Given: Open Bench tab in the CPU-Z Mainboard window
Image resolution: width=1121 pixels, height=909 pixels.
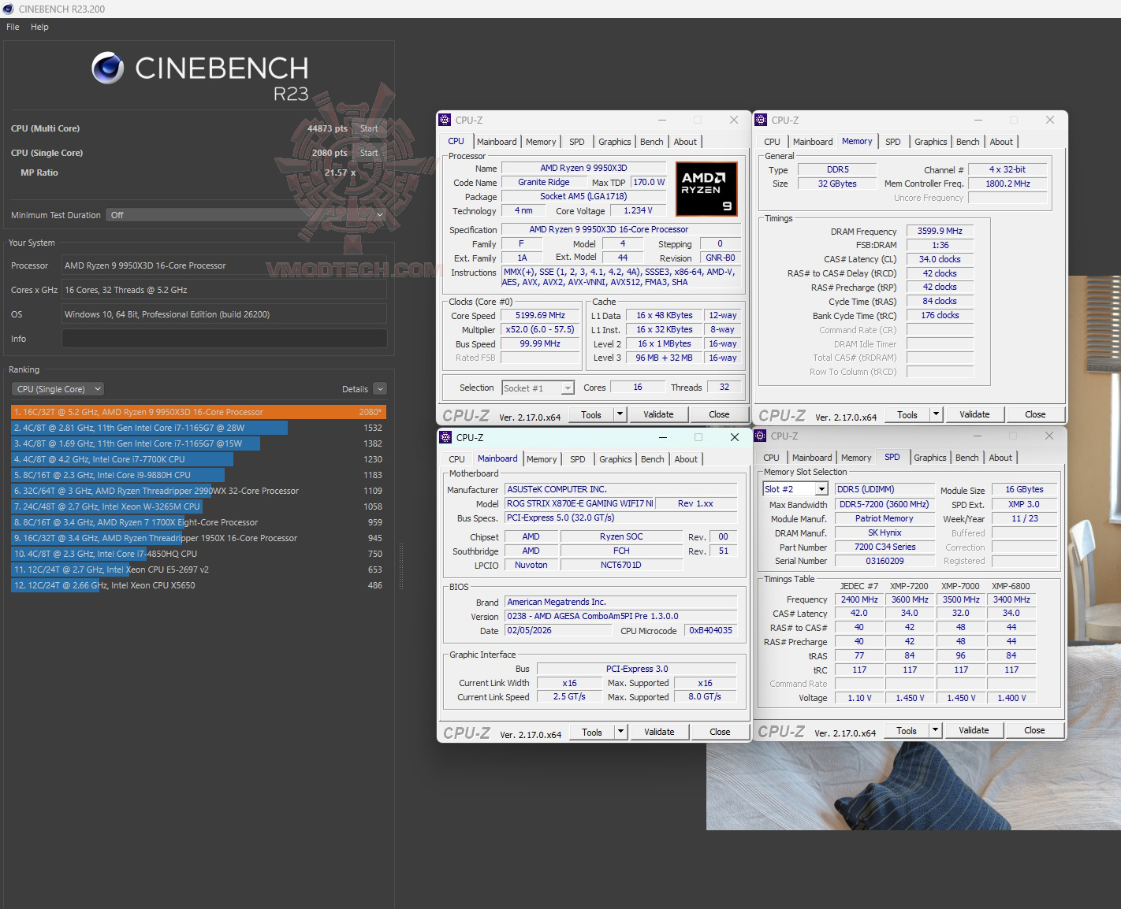Looking at the screenshot, I should (x=652, y=459).
